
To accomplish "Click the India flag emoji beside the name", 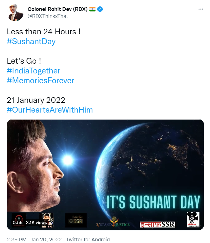I will [92, 9].
